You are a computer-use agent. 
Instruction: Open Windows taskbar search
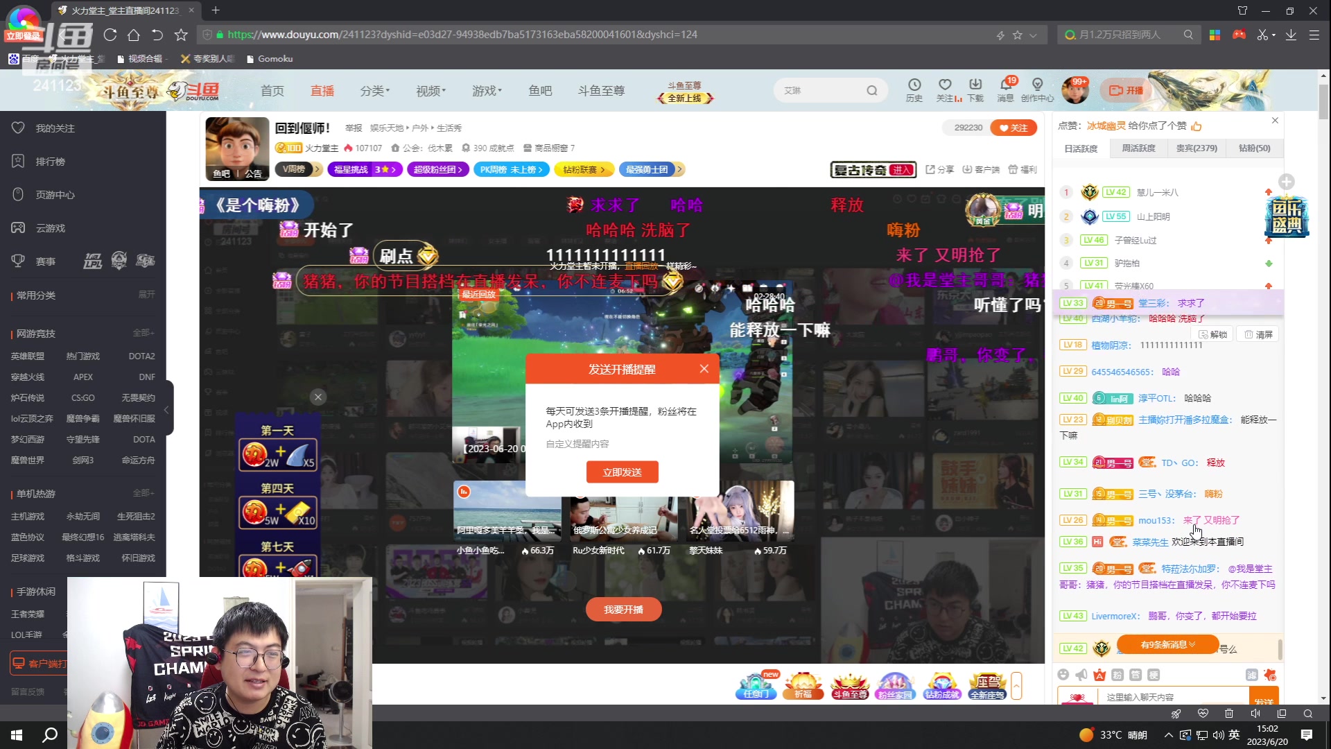coord(50,735)
